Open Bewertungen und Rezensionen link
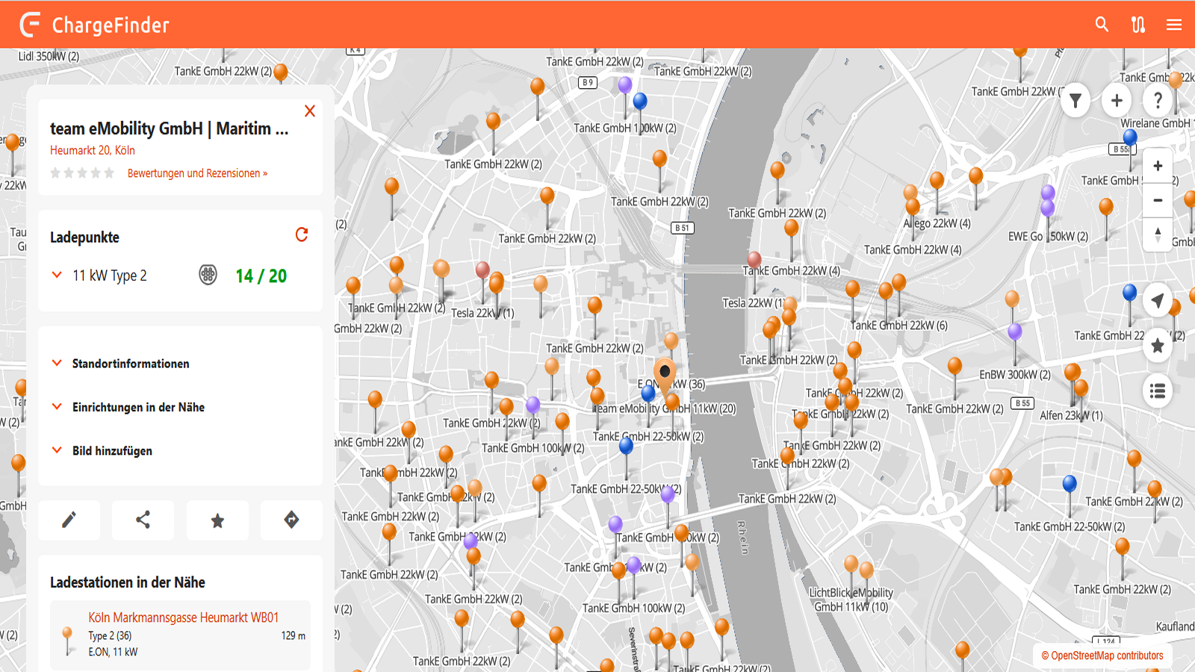This screenshot has width=1195, height=672. coord(197,173)
